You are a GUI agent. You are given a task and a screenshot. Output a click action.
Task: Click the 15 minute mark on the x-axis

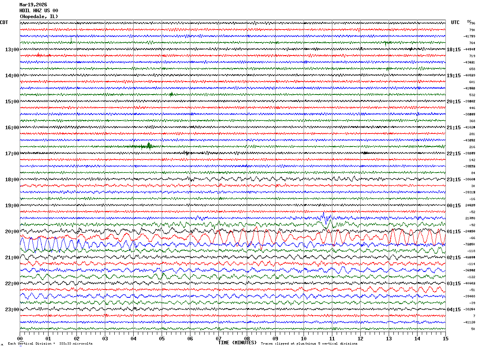tap(445, 338)
